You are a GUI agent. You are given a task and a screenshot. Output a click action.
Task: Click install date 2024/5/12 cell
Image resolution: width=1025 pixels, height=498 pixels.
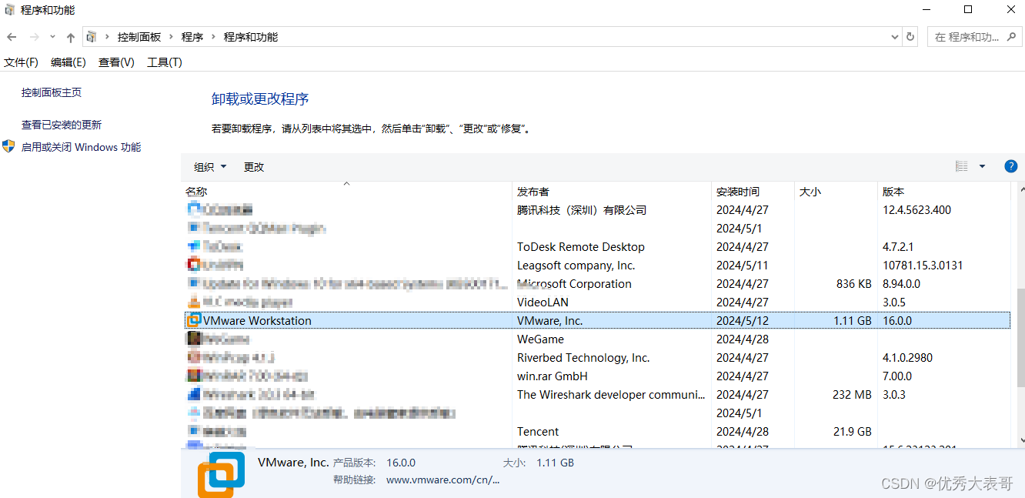[x=743, y=321]
